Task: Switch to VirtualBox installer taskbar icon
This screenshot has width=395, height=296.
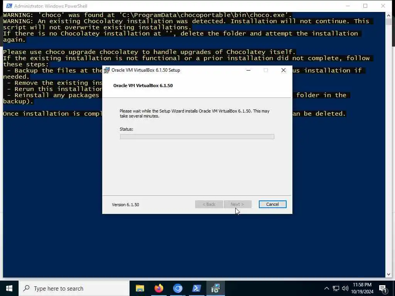Action: [215, 288]
